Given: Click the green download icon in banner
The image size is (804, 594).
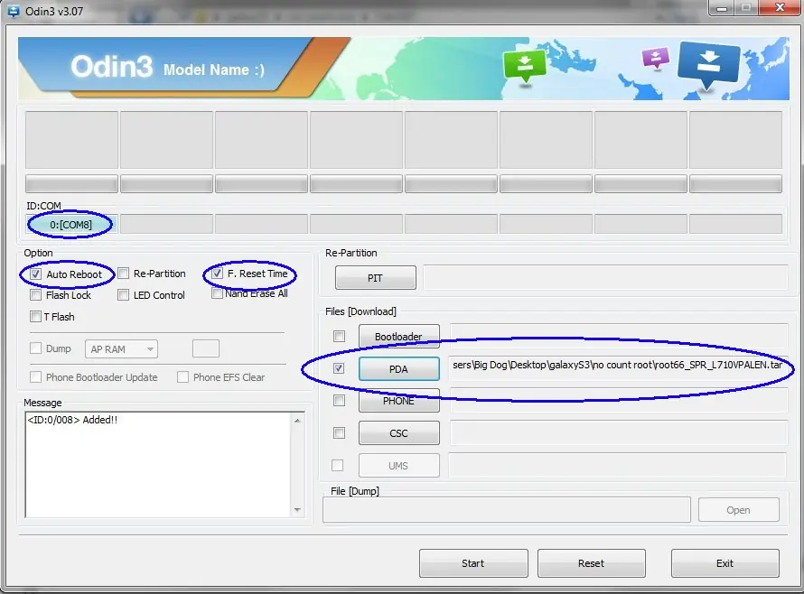Looking at the screenshot, I should (524, 66).
